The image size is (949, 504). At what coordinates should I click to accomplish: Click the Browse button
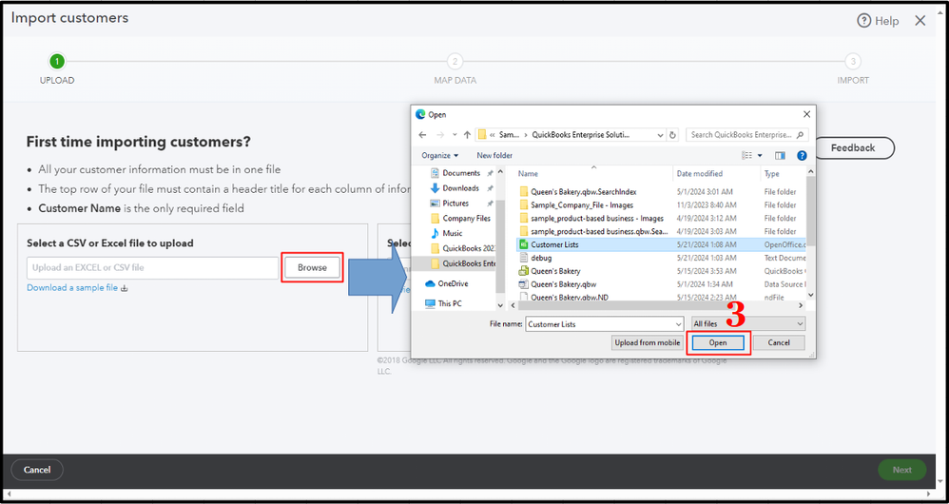312,267
